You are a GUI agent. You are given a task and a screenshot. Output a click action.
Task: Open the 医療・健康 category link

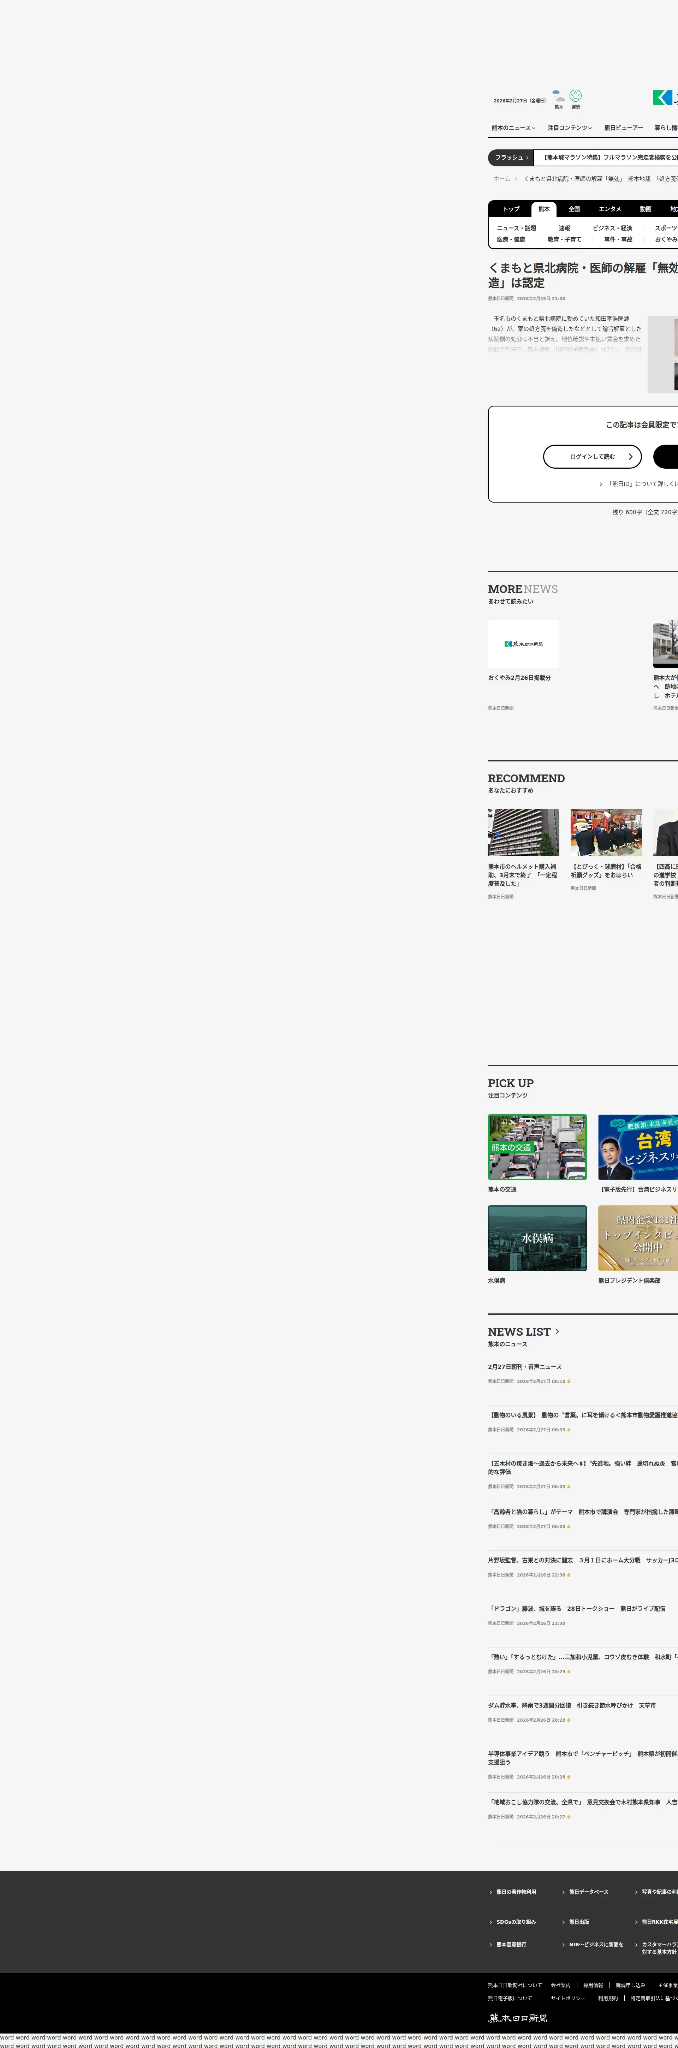point(511,239)
